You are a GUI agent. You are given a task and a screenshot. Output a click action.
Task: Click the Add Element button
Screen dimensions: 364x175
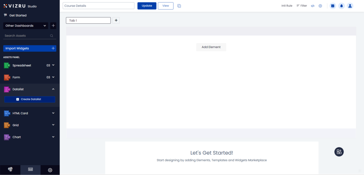coord(211,47)
